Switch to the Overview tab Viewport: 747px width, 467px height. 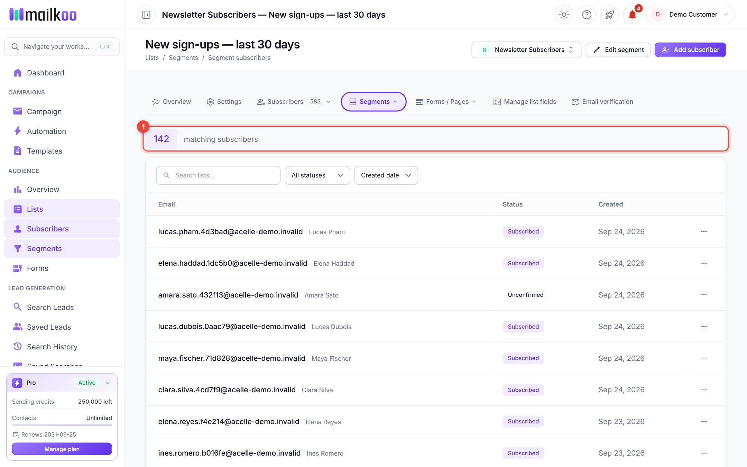coord(172,102)
